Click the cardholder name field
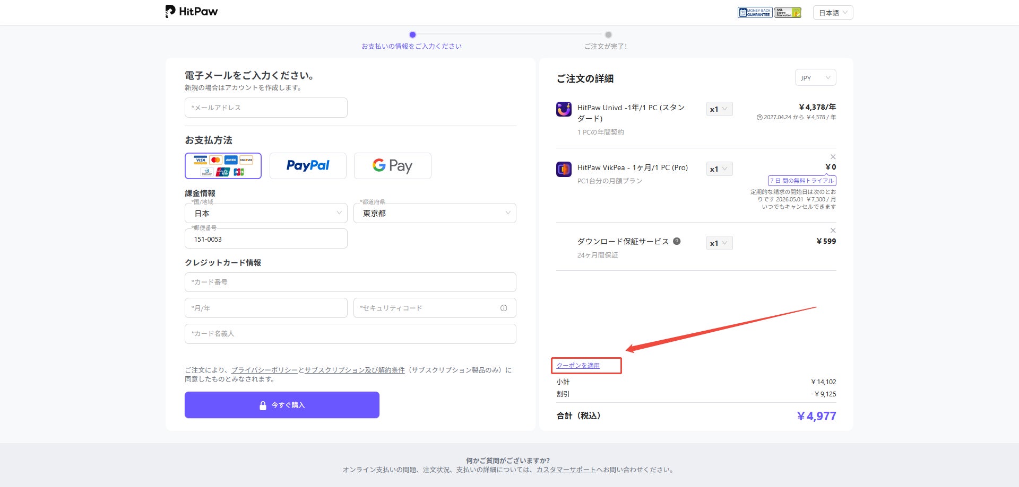The image size is (1019, 487). 350,334
